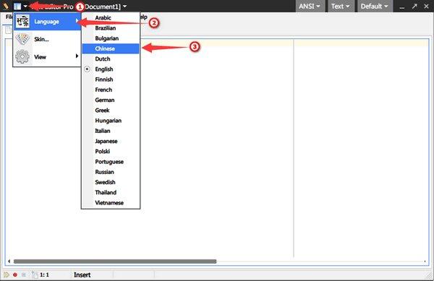Open the Skin... menu entry
The image size is (434, 281).
pos(47,39)
